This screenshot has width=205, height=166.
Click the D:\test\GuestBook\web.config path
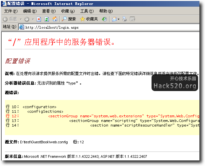(44, 142)
